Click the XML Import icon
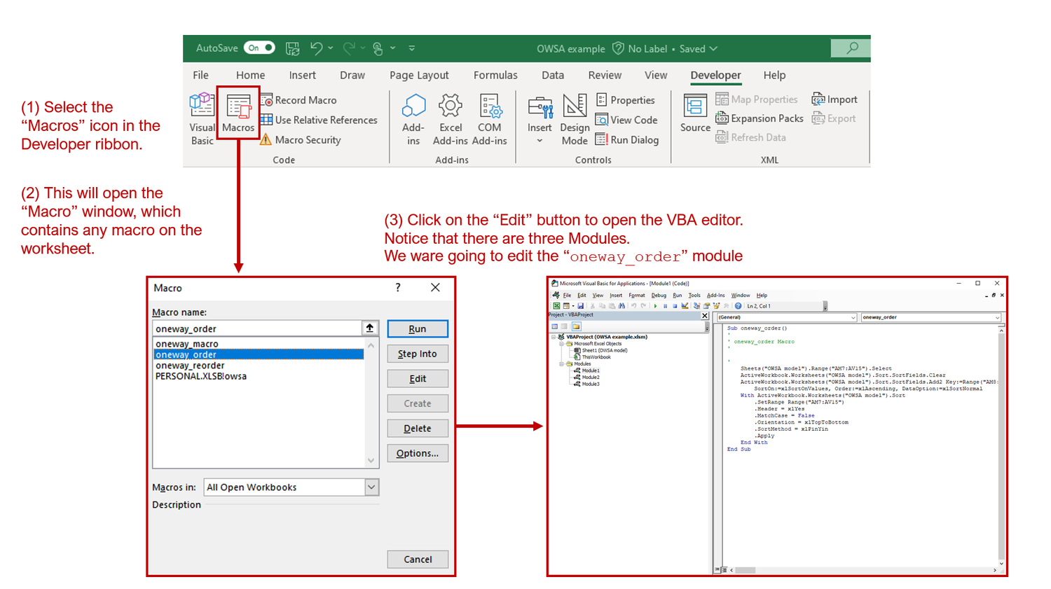The height and width of the screenshot is (589, 1051). (834, 99)
